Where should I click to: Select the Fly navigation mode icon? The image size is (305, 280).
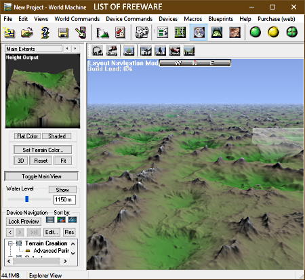point(146,51)
